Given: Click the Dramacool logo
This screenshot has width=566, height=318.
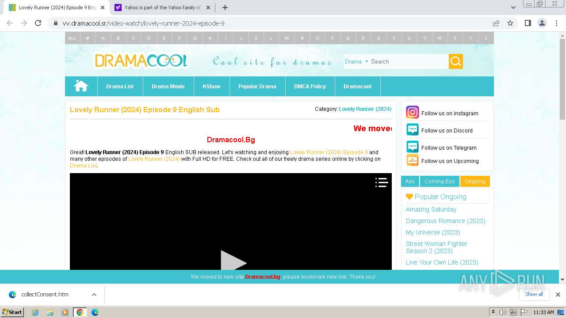Looking at the screenshot, I should (x=141, y=61).
